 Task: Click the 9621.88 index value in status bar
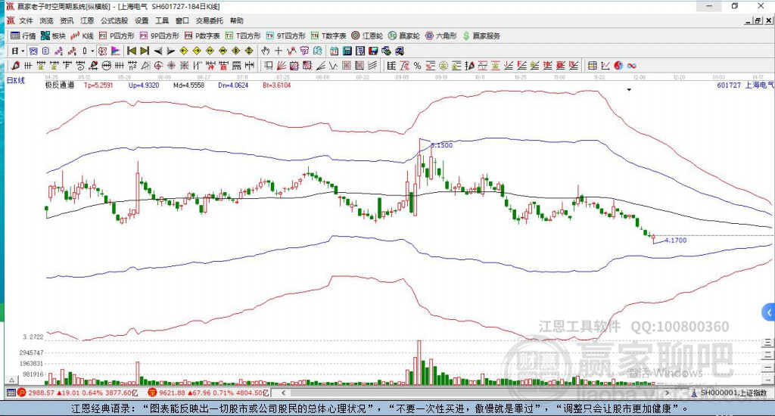pos(172,393)
